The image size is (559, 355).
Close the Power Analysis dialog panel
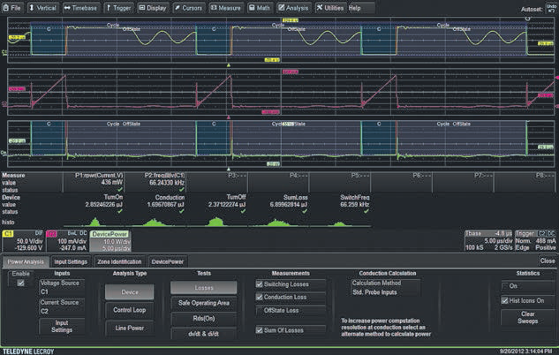point(548,261)
